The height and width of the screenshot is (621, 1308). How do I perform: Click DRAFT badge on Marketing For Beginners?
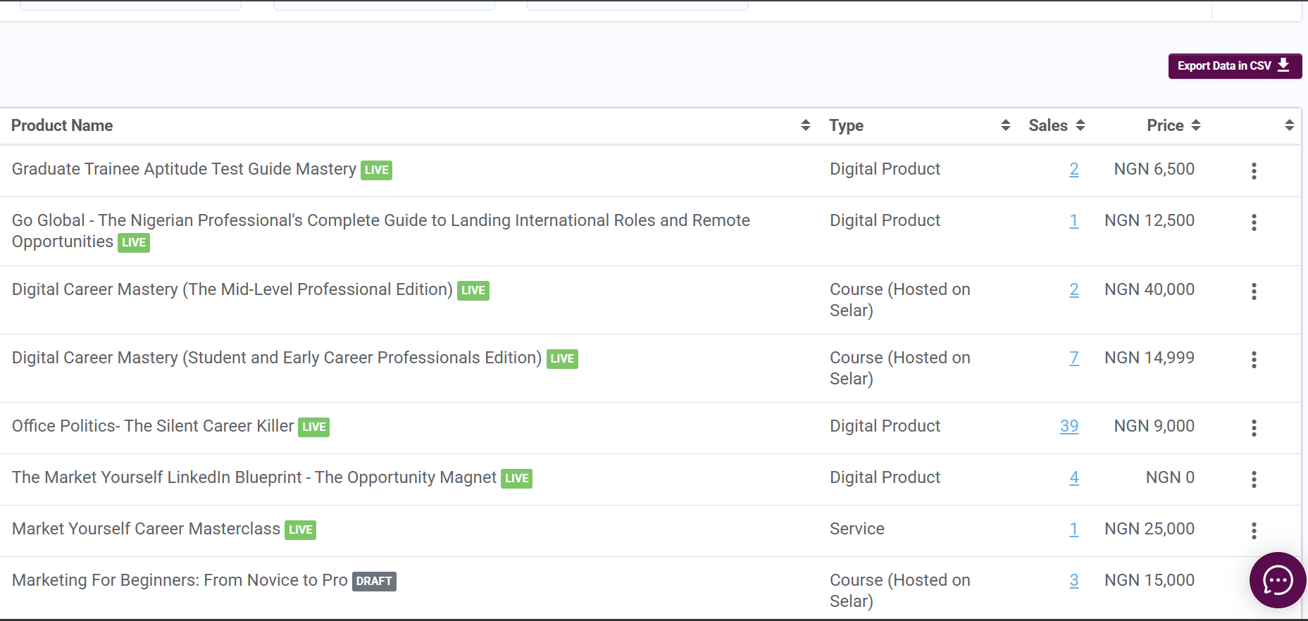[x=374, y=581]
